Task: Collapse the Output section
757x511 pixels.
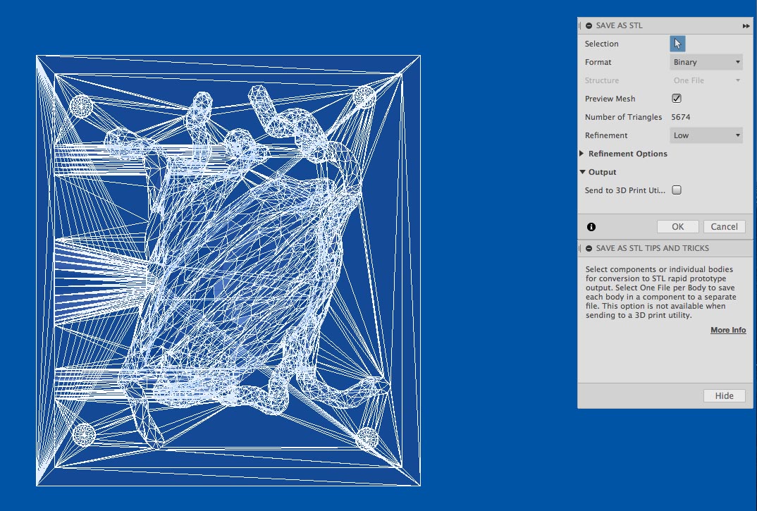Action: tap(582, 172)
